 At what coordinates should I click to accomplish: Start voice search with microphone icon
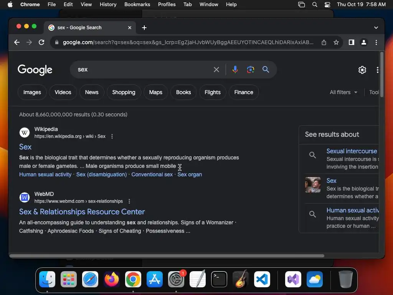coord(235,70)
